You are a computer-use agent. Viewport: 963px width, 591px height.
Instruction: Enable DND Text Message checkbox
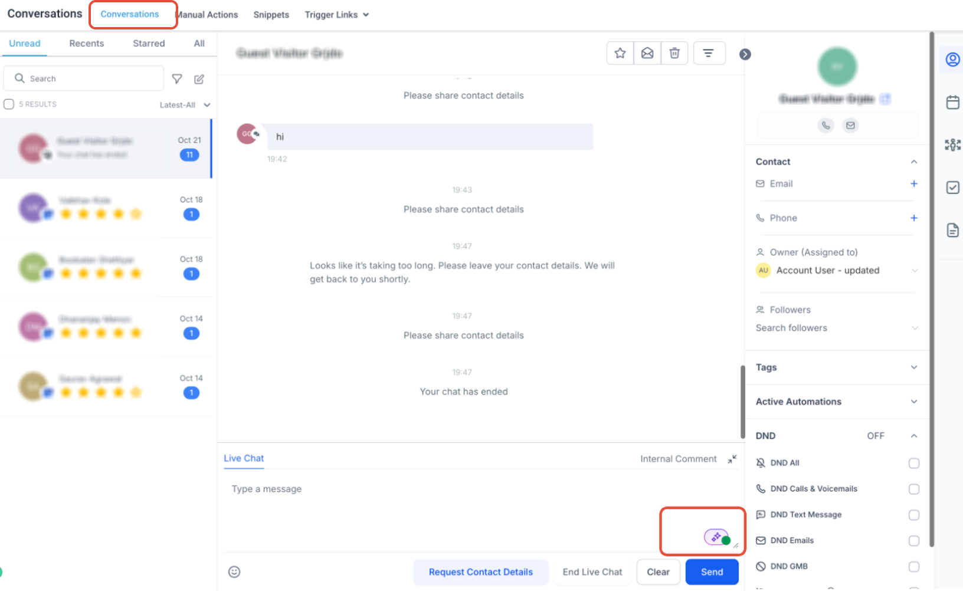pyautogui.click(x=914, y=515)
